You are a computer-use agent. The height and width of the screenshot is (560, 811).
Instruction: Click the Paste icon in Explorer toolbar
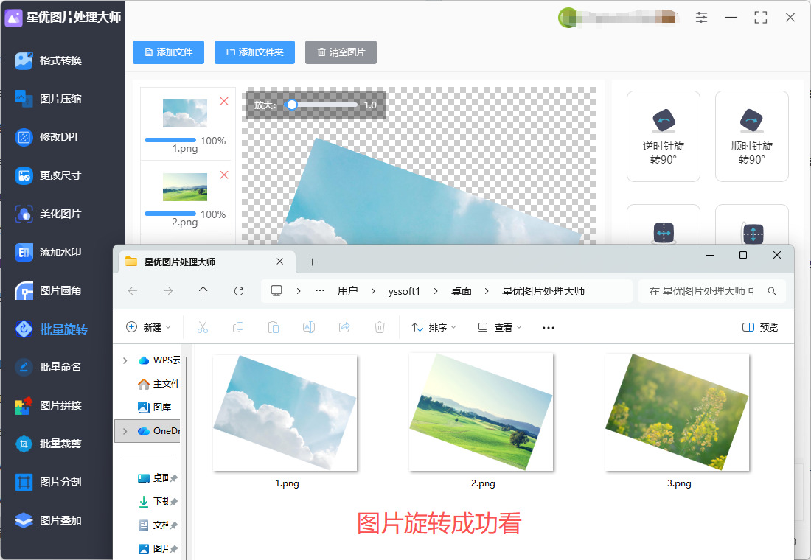273,327
